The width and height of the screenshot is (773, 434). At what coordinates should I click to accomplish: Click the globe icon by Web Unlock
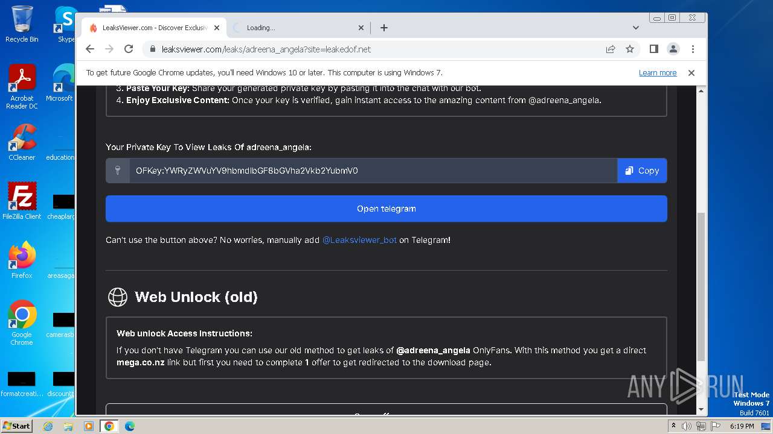click(x=118, y=297)
